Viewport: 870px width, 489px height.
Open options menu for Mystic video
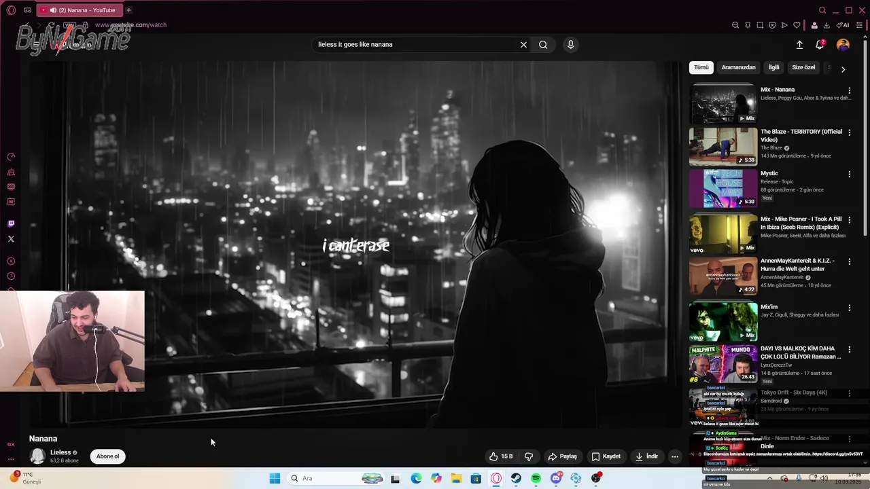click(849, 175)
